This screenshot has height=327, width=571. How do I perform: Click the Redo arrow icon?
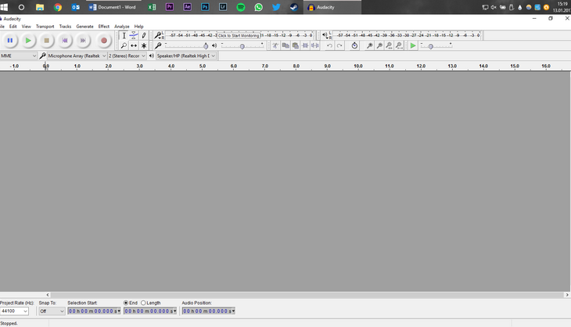pyautogui.click(x=339, y=45)
